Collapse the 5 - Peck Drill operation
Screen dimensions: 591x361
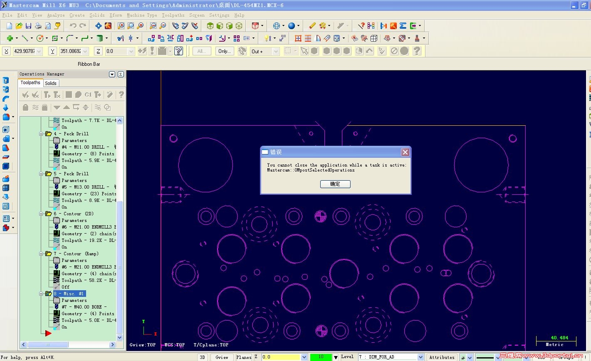(x=41, y=174)
